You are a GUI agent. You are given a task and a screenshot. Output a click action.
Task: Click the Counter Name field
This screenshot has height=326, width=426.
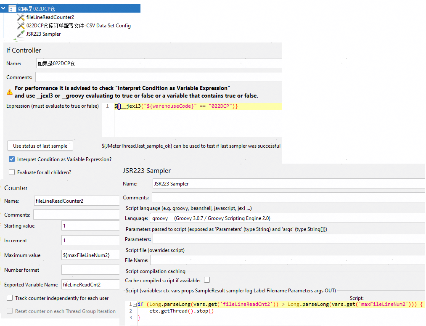[77, 201]
